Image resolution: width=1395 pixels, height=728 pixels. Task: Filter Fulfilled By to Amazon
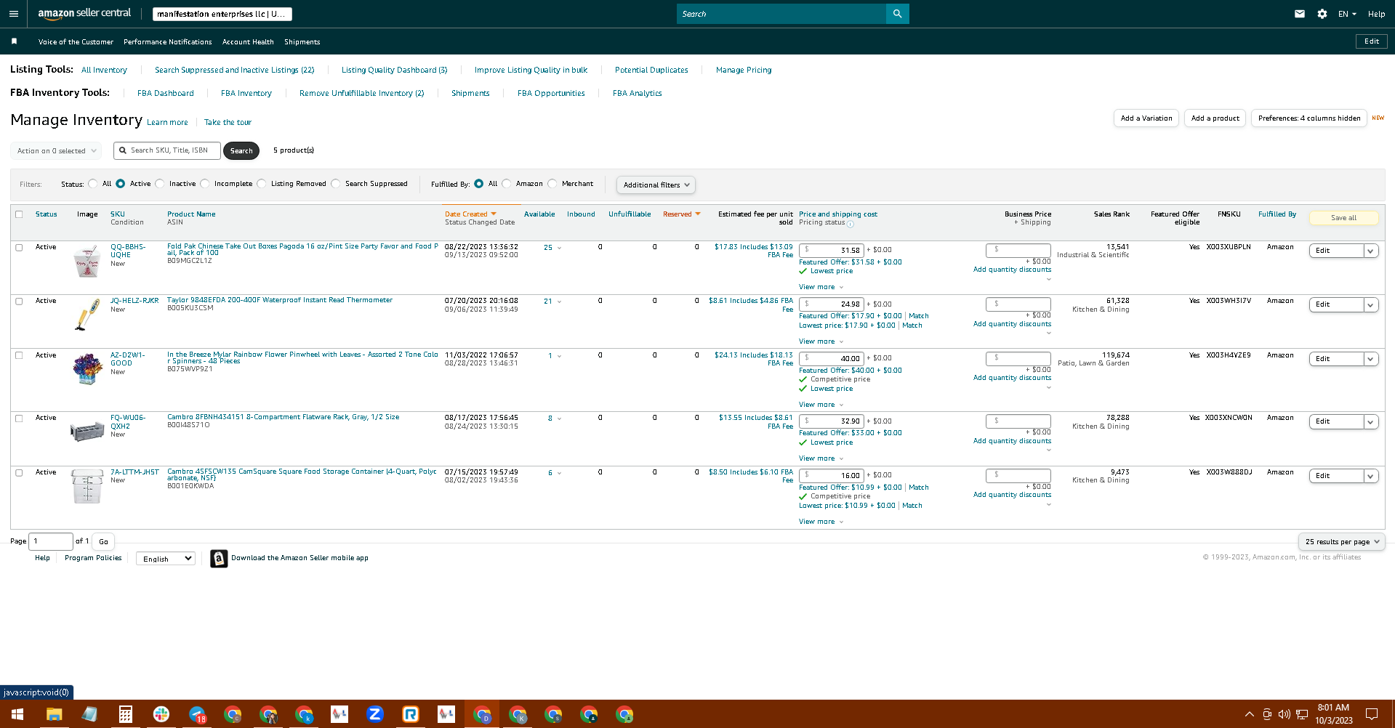(507, 184)
